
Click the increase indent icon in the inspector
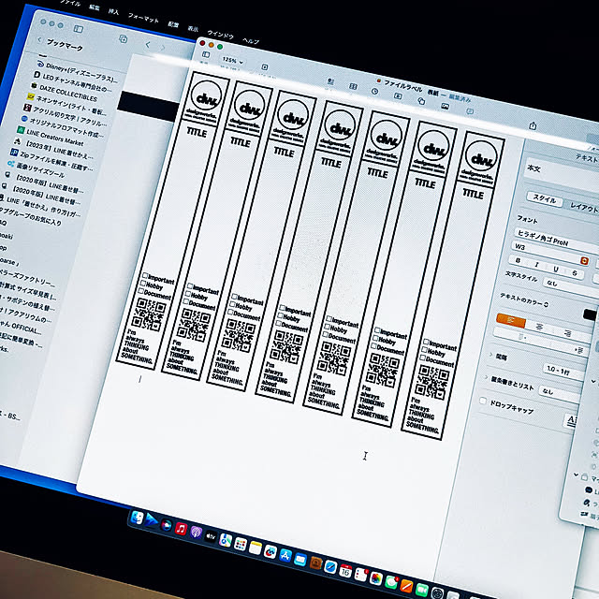pyautogui.click(x=578, y=349)
